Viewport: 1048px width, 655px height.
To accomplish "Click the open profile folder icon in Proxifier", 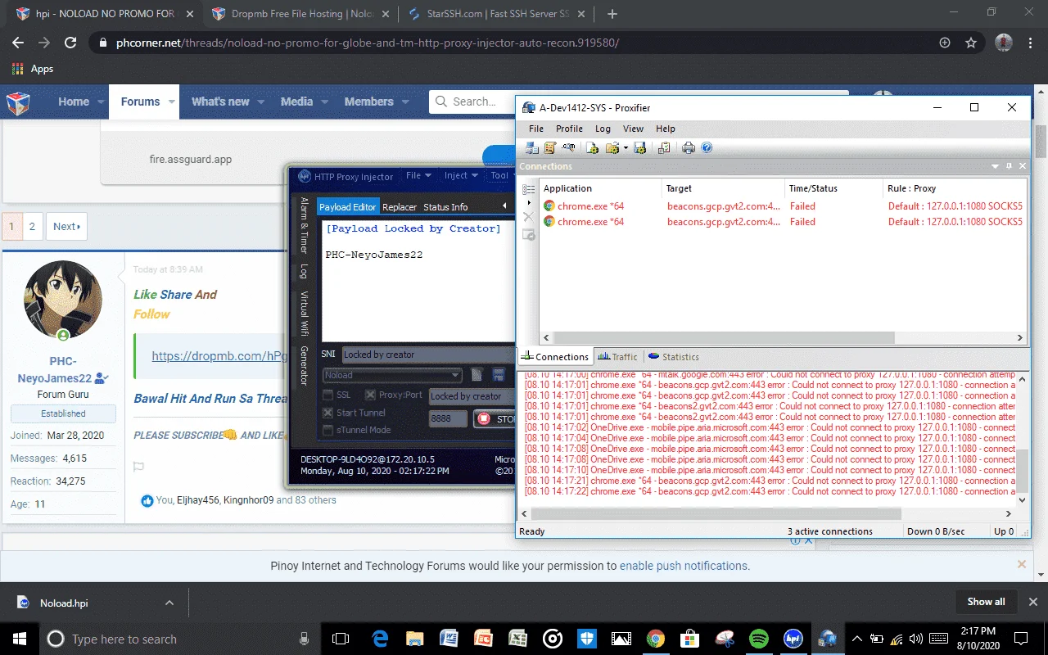I will [612, 147].
